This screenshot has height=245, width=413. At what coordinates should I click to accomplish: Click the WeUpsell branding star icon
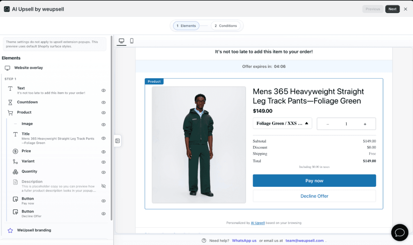[10, 230]
